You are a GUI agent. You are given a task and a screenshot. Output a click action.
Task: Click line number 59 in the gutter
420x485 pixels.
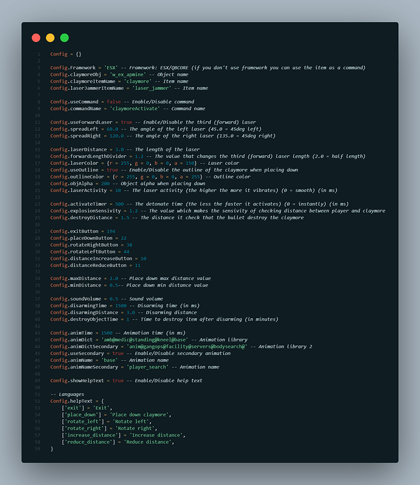[38, 449]
